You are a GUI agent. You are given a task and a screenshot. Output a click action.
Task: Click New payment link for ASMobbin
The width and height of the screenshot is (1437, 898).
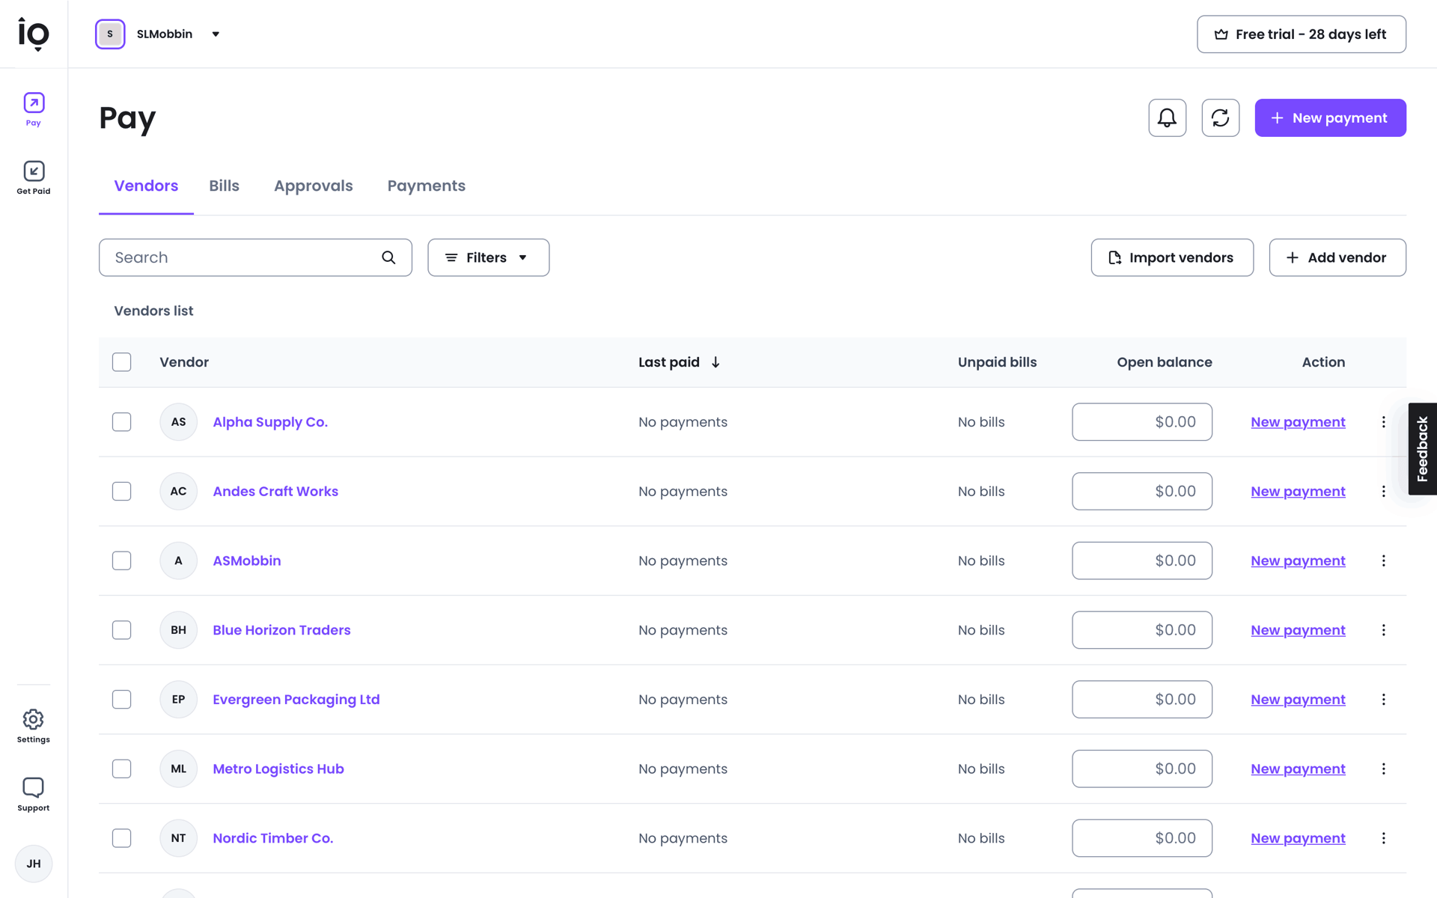pyautogui.click(x=1298, y=561)
